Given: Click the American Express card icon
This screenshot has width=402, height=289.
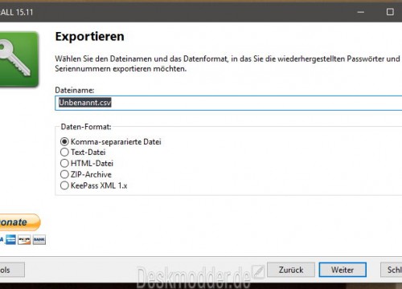Looking at the screenshot, I should tap(11, 240).
